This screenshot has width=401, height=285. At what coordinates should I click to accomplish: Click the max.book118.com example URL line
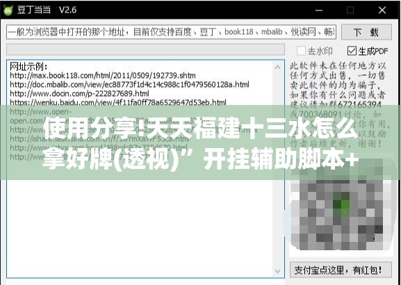(x=103, y=76)
